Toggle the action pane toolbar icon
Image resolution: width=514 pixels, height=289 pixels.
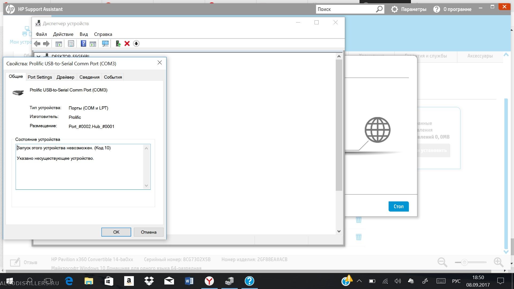[x=93, y=44]
